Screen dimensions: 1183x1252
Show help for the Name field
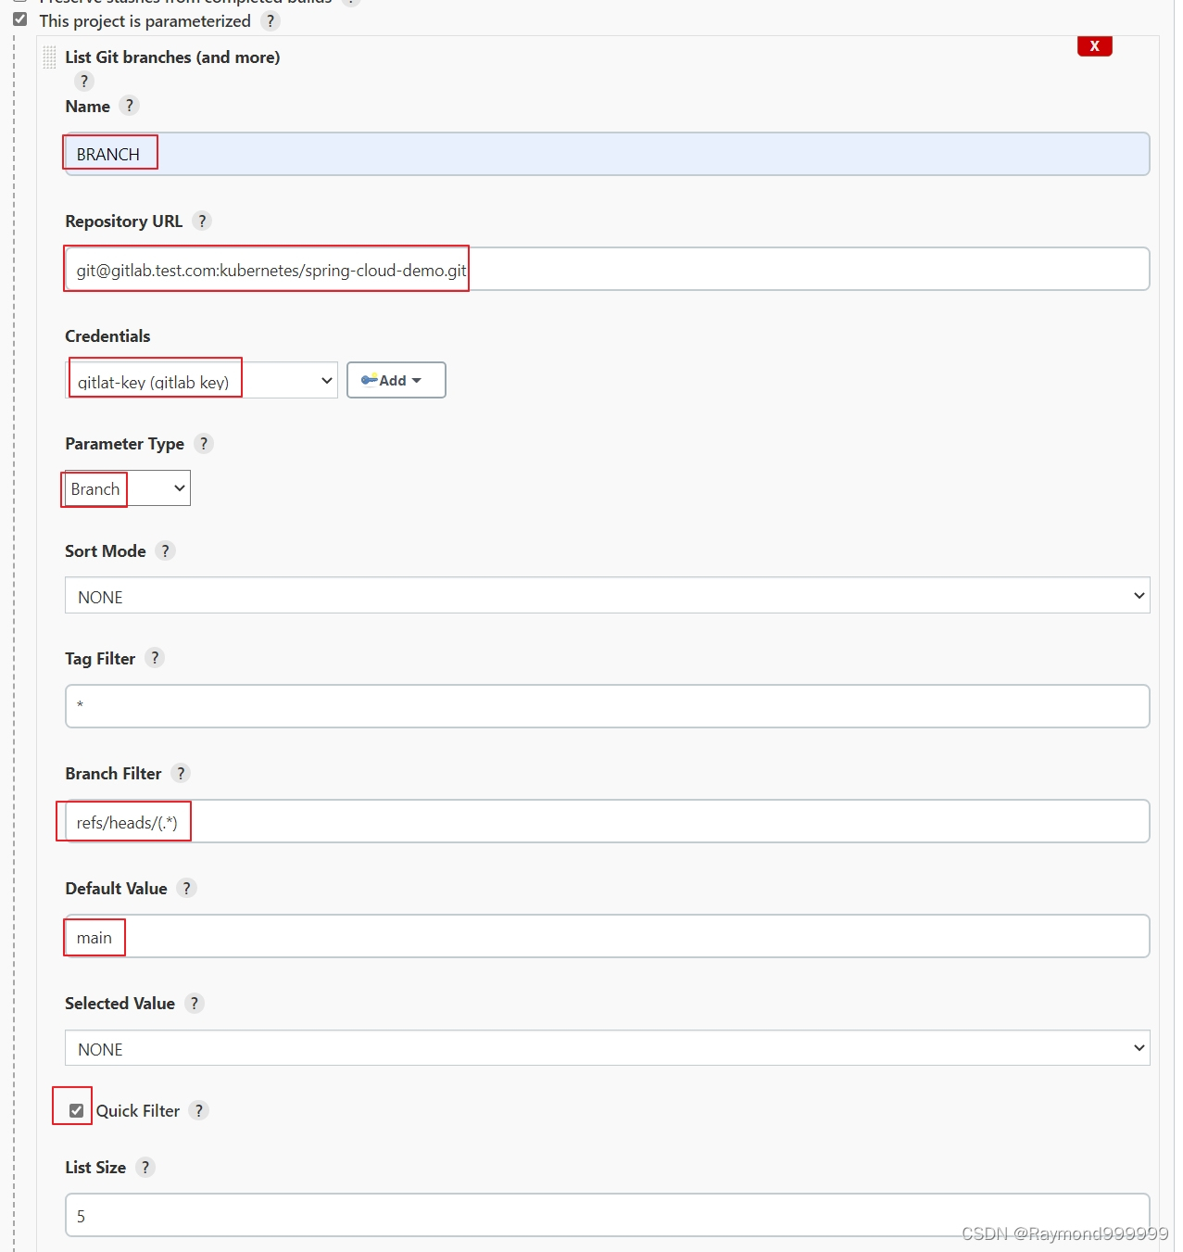(130, 106)
